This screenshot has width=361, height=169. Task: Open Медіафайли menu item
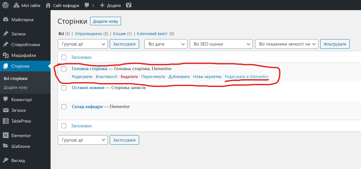click(x=23, y=55)
